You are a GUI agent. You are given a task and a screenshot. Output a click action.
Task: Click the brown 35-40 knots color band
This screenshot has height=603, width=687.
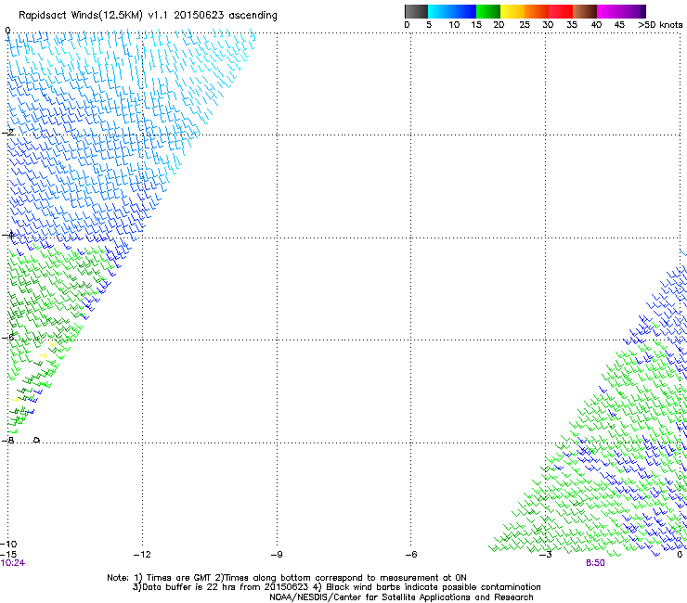click(x=585, y=11)
